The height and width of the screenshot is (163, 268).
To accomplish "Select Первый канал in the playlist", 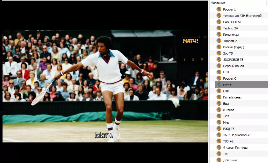I will [x=233, y=66].
